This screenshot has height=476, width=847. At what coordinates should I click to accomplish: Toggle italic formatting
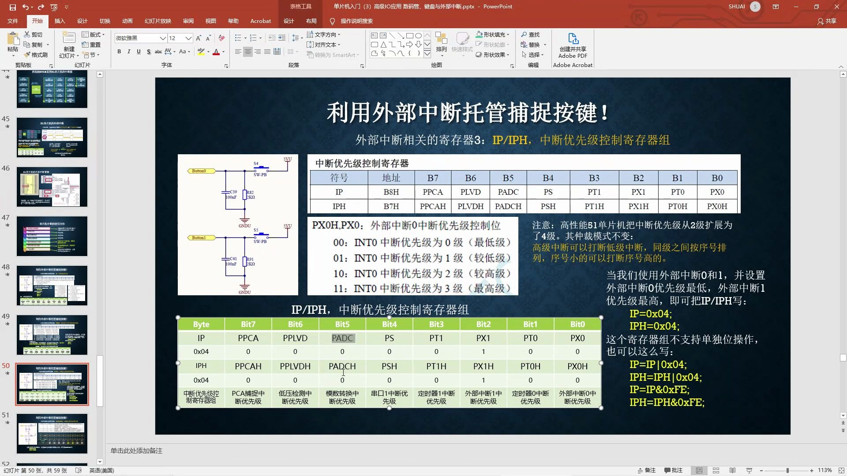128,52
